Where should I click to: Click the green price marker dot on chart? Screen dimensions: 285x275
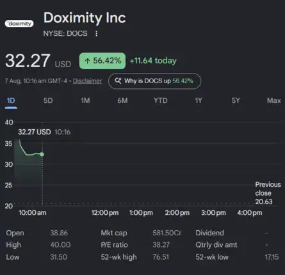pos(42,154)
